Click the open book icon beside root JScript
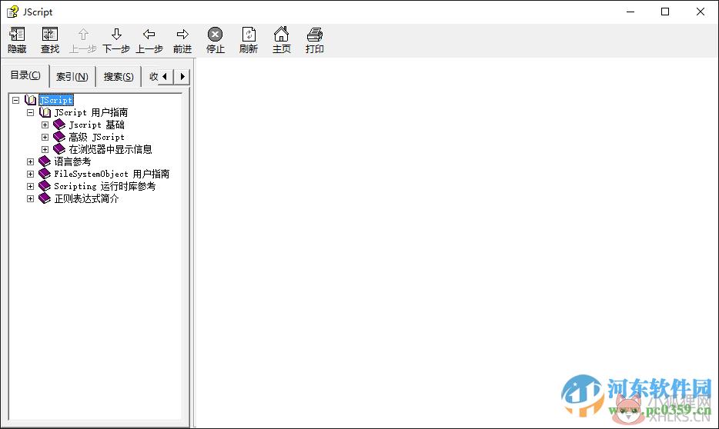 [x=30, y=100]
